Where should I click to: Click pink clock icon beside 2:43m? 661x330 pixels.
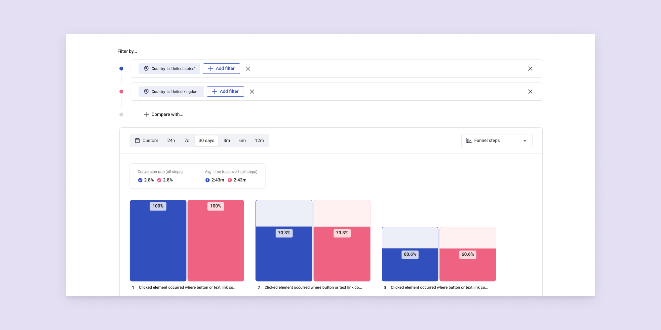230,180
